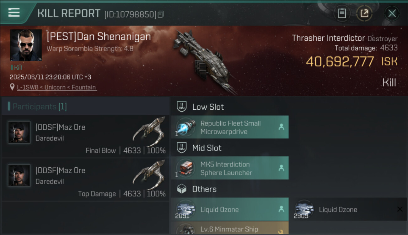Open the clipboard notes icon
The image size is (408, 235).
coord(342,13)
